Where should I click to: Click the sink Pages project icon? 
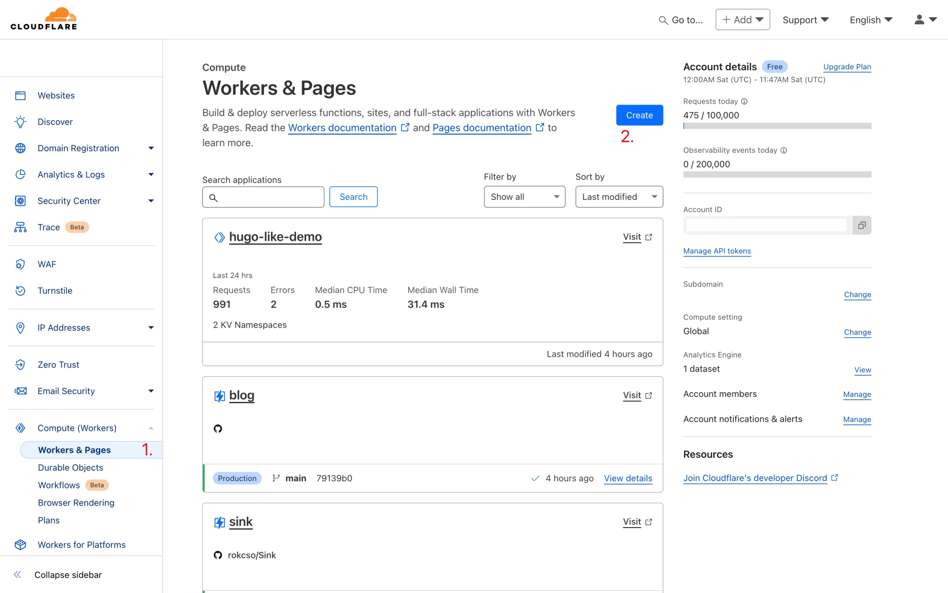219,522
